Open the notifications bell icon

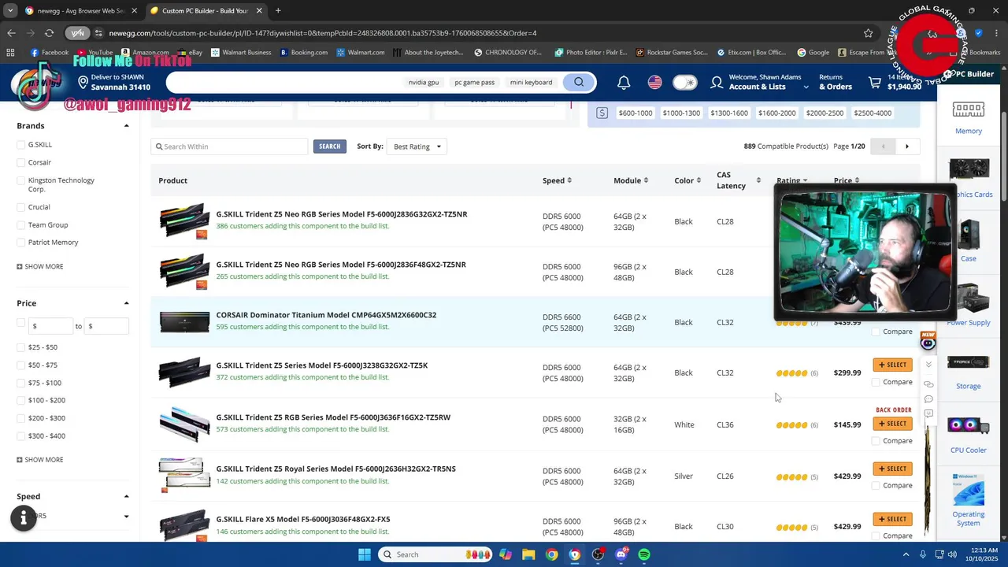[x=624, y=82]
